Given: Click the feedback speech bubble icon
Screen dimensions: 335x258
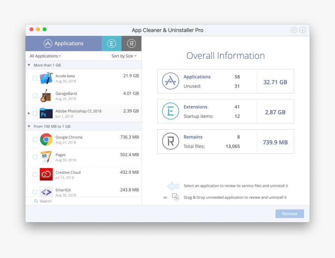Looking at the screenshot, I should tap(294, 30).
